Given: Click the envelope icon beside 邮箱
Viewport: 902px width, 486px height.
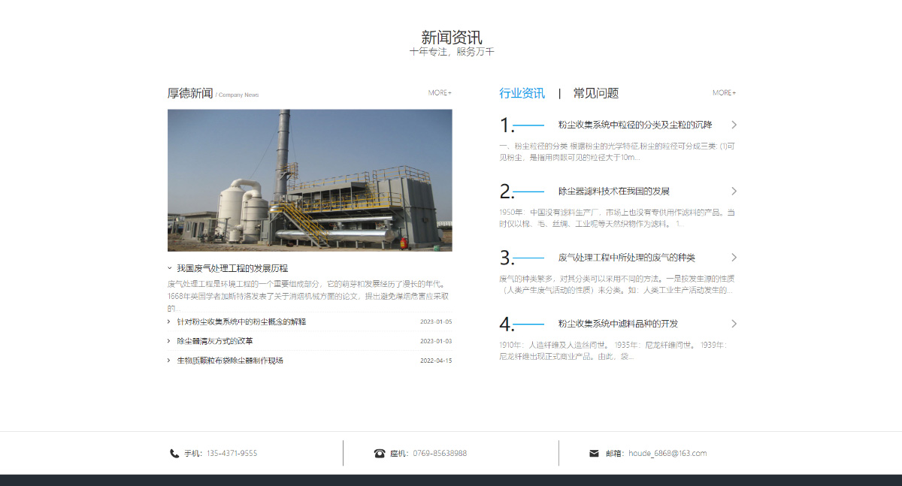Looking at the screenshot, I should click(594, 453).
